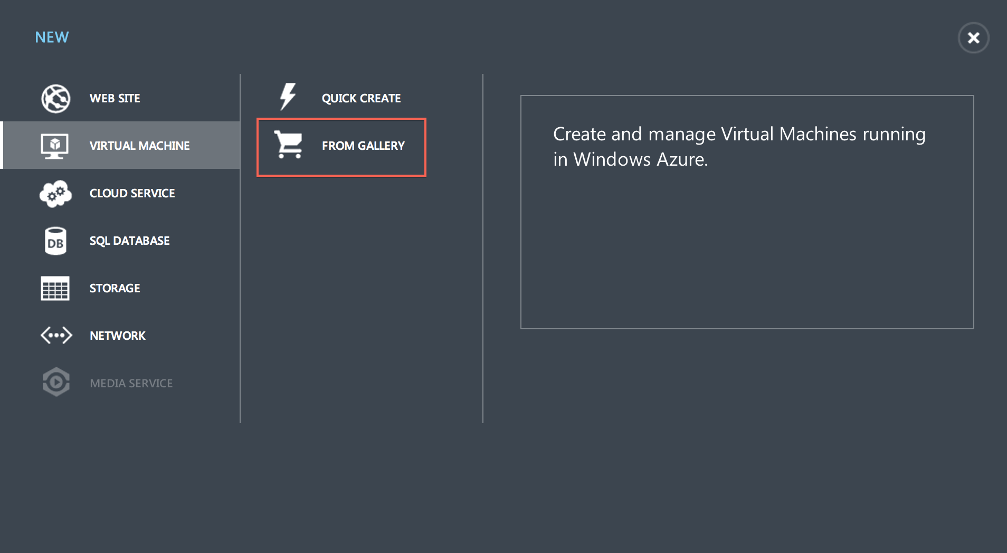Click the NEW heading text
Viewport: 1007px width, 553px height.
click(52, 37)
